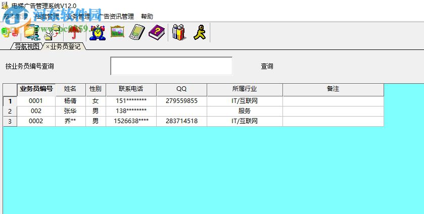The height and width of the screenshot is (214, 424).
Task: Click the green and red chat bubbles icon
Action: pos(10,32)
